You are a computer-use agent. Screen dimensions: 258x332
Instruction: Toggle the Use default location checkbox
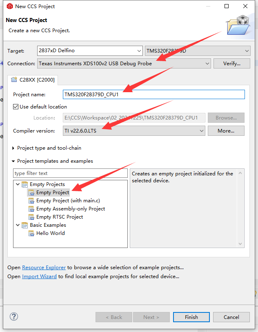[16, 107]
